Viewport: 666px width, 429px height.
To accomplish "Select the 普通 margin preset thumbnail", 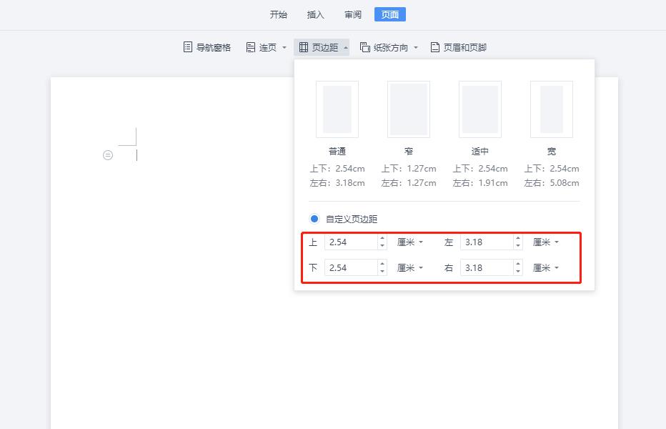I will click(337, 109).
